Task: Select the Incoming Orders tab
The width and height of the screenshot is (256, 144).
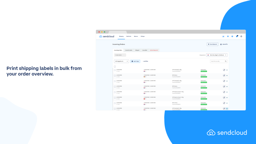Action: [118, 50]
